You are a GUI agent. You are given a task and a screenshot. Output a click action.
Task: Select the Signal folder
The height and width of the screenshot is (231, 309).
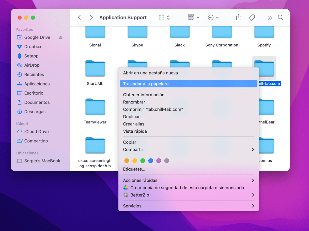click(x=95, y=32)
